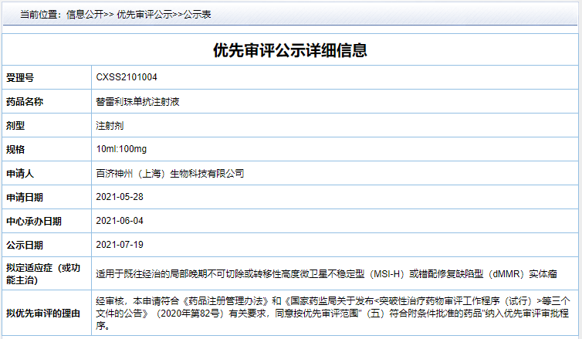Click the 信息公开 breadcrumb link
Screen dimensions: 582x339
click(x=85, y=15)
